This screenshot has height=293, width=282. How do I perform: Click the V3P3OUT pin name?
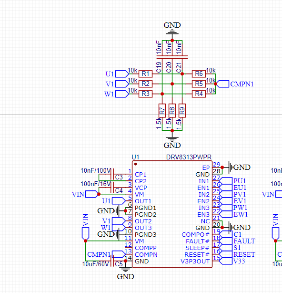click(x=195, y=261)
